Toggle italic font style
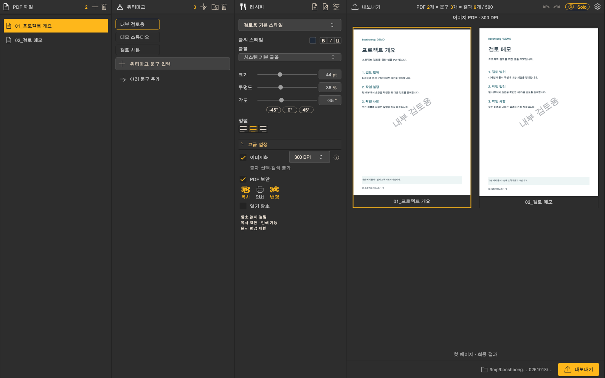This screenshot has width=605, height=378. (331, 40)
